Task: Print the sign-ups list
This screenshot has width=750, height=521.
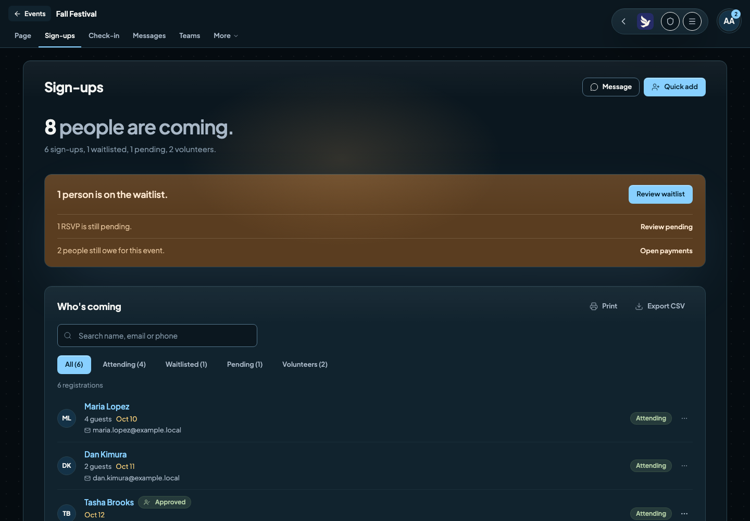Action: (604, 306)
